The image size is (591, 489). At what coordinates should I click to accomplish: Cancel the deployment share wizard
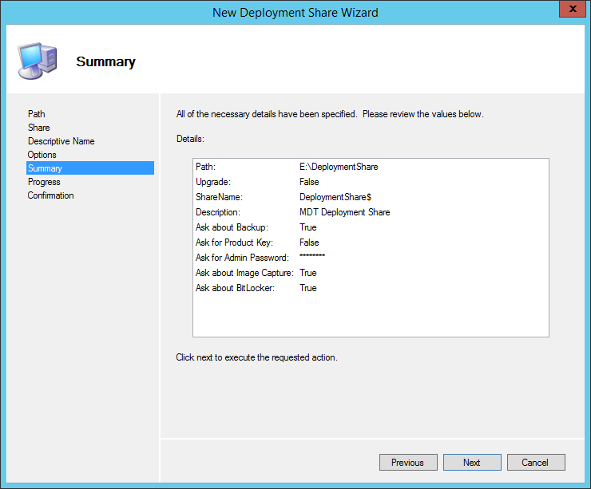(x=534, y=463)
